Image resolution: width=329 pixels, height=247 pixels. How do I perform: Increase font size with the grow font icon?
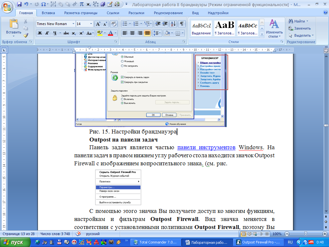[x=98, y=24]
